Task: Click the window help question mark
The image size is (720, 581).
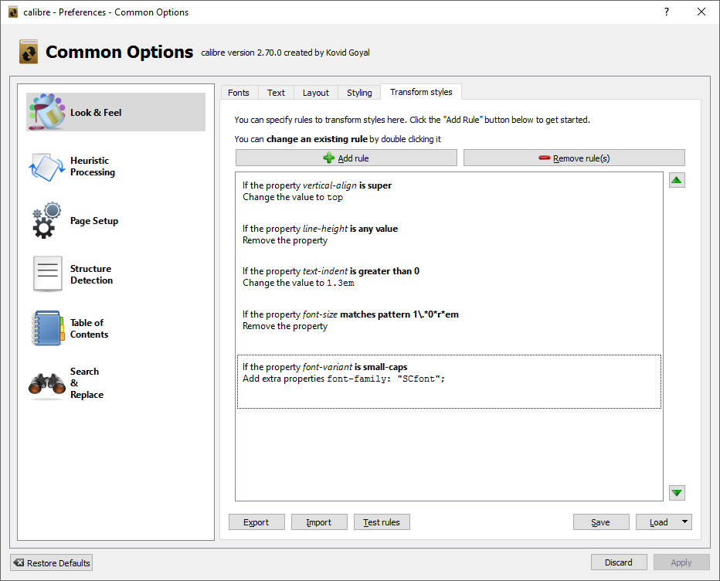Action: 667,12
